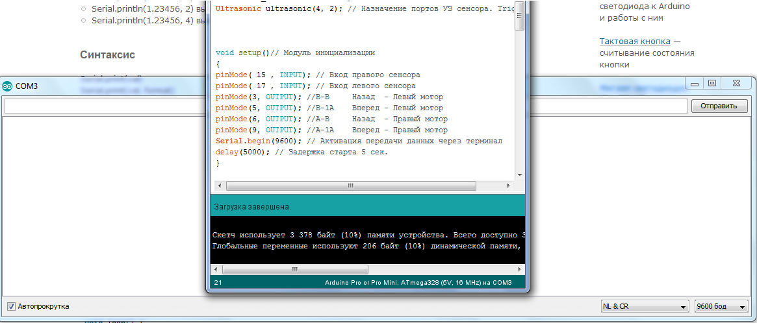This screenshot has width=757, height=323.
Task: Maximize the COM3 serial monitor window
Action: [x=712, y=83]
